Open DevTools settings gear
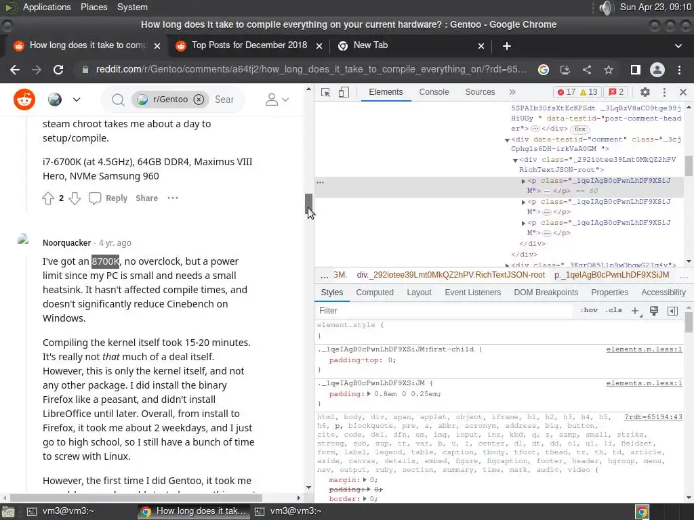Screen dimensions: 694x520 [x=645, y=92]
